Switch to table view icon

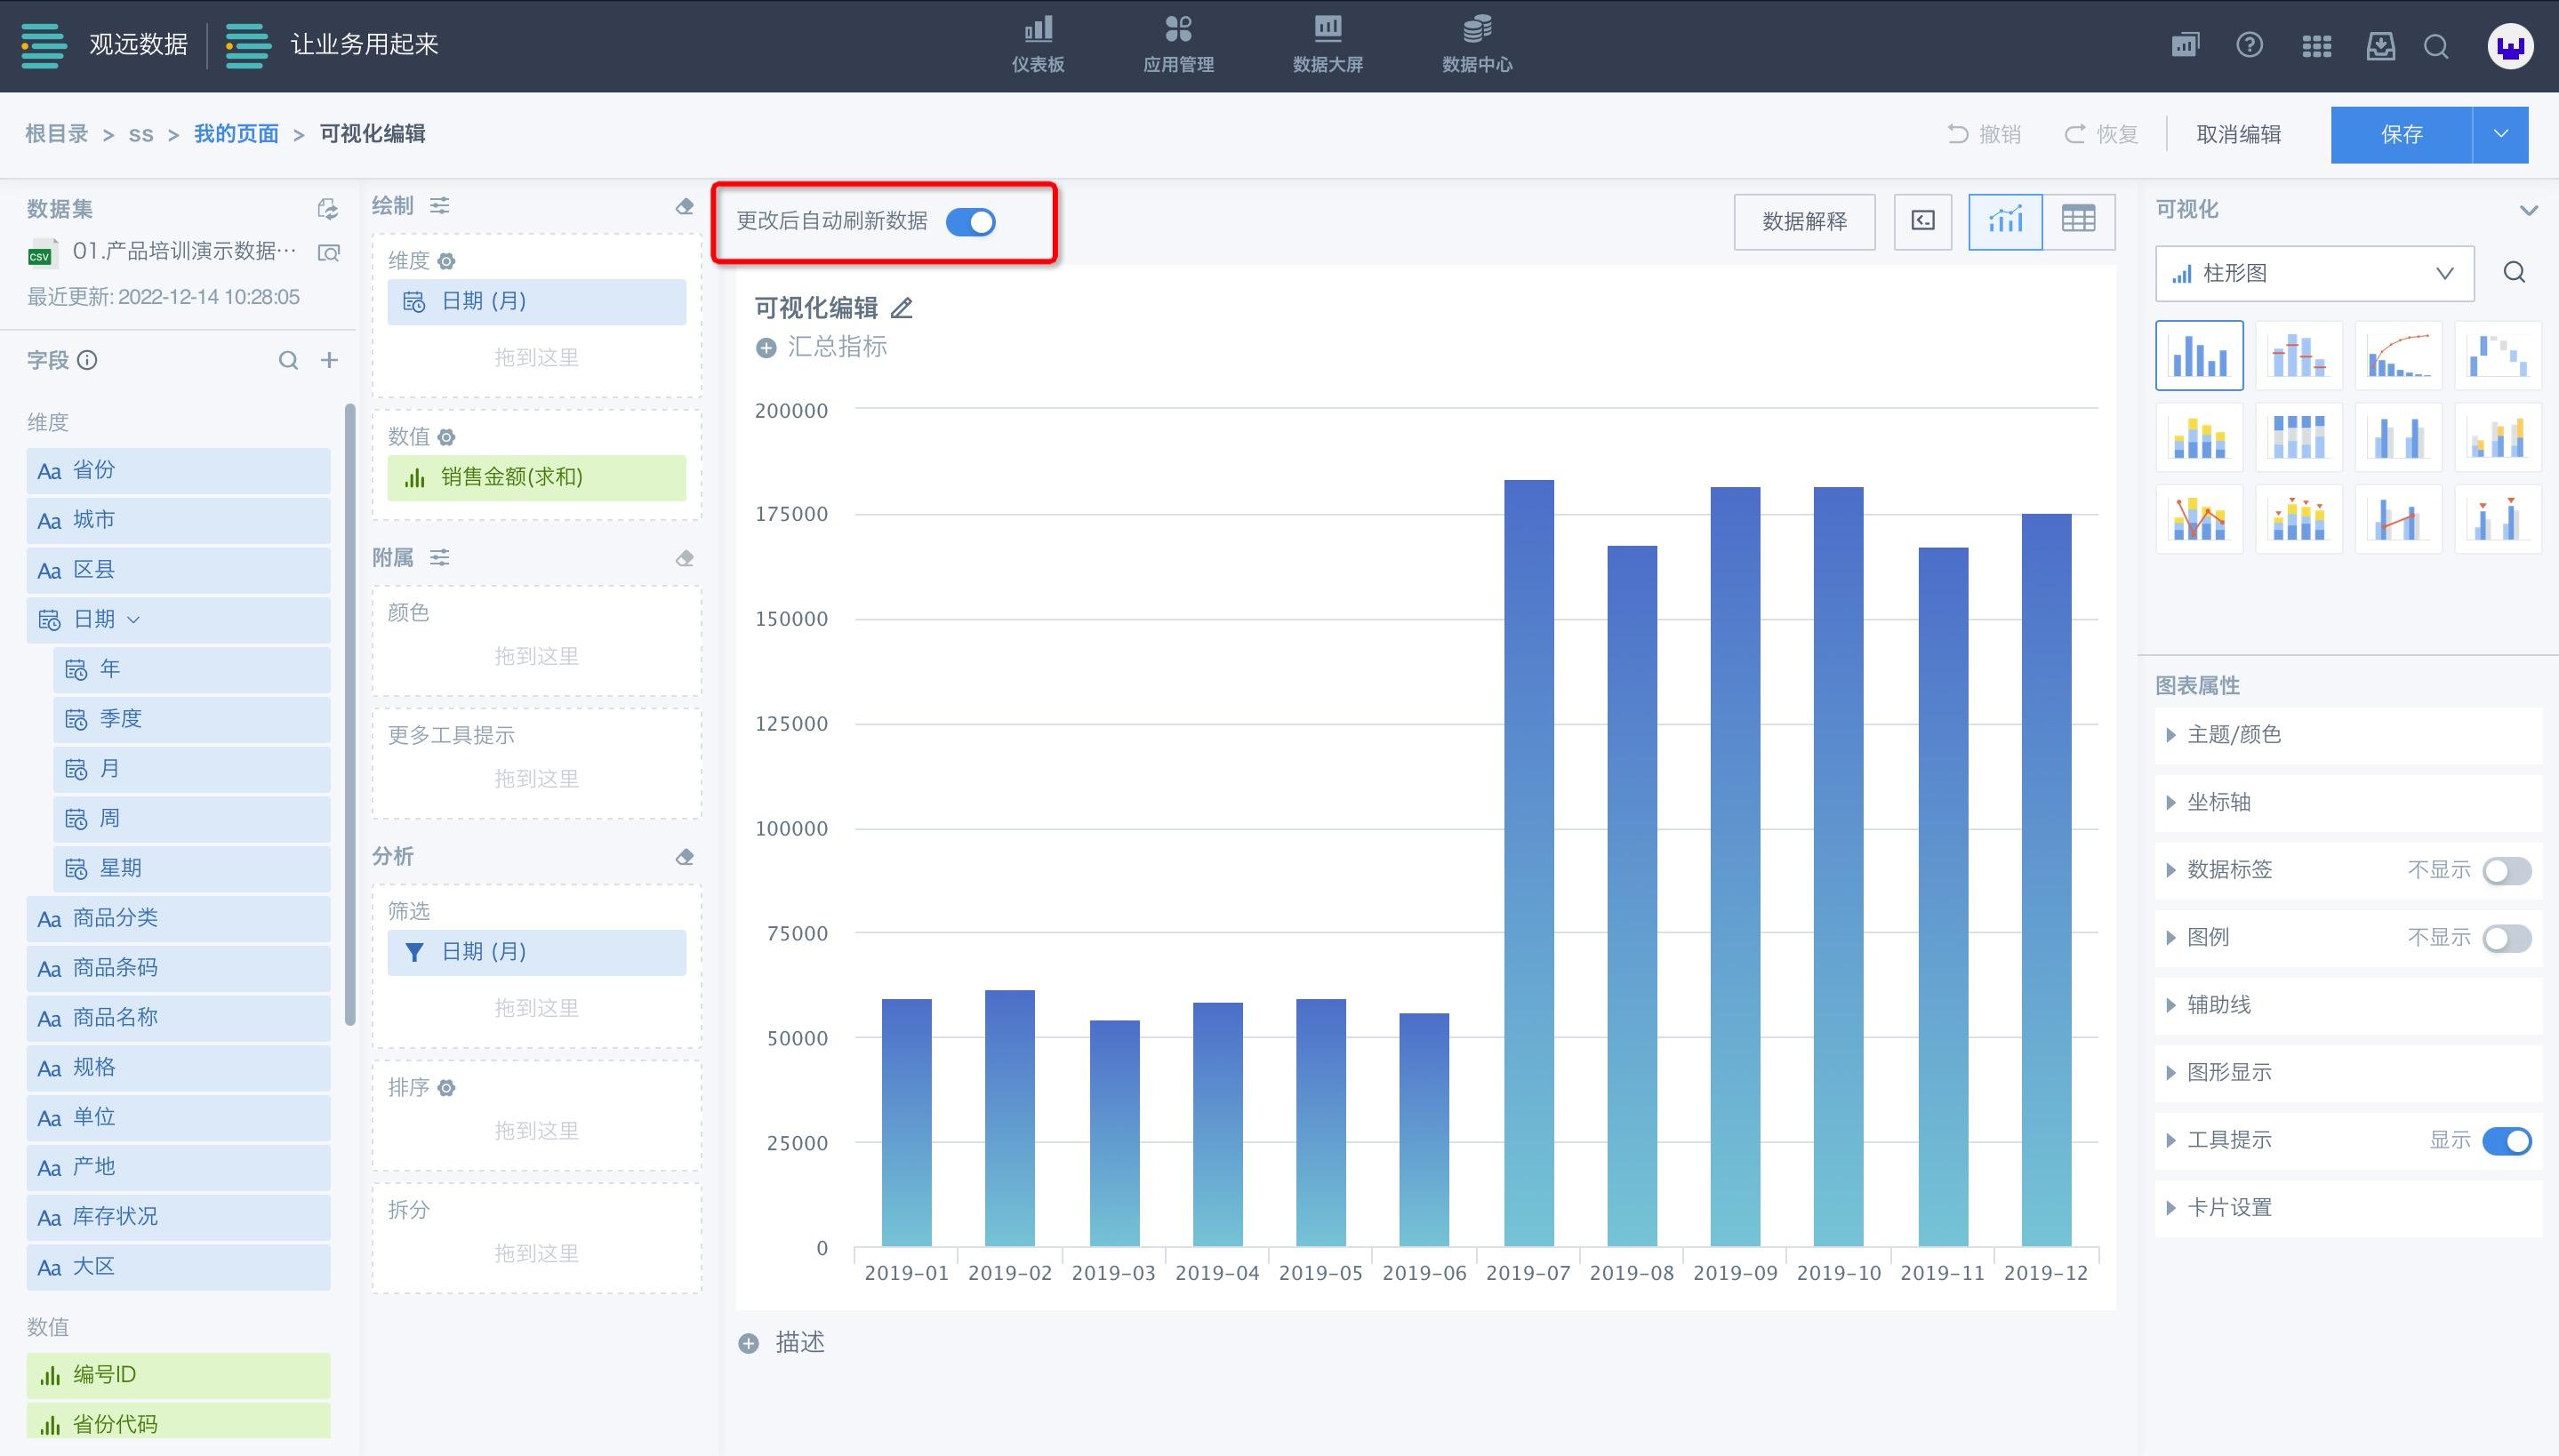pos(2078,220)
